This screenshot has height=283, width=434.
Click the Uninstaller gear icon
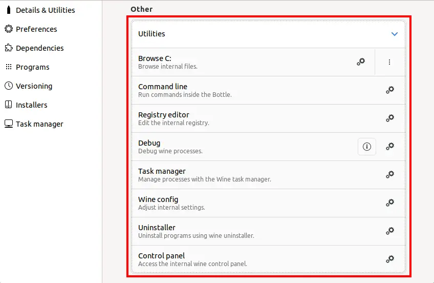pos(390,231)
